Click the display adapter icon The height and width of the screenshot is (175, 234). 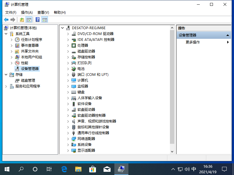pyautogui.click(x=74, y=150)
